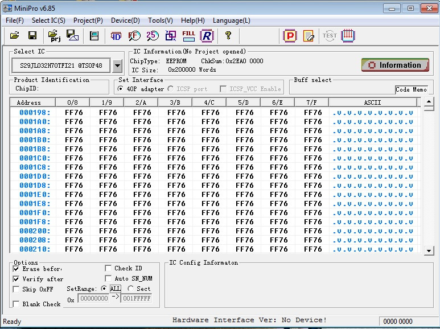440x329 pixels.
Task: Open the Device(D) menu
Action: (125, 20)
